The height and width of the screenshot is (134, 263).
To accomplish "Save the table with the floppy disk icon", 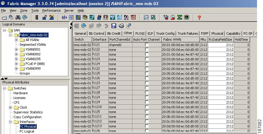I will (x=114, y=26).
